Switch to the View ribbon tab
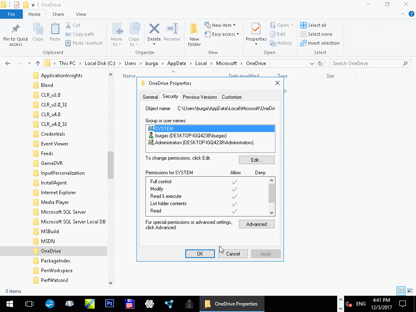Viewport: 416px width, 312px height. coord(81,14)
